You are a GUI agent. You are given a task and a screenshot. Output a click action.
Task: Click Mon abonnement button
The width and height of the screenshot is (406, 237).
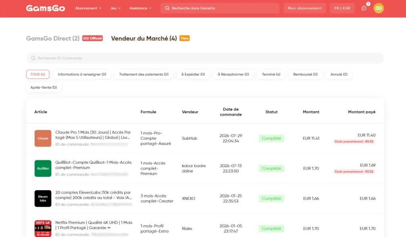[x=304, y=8]
